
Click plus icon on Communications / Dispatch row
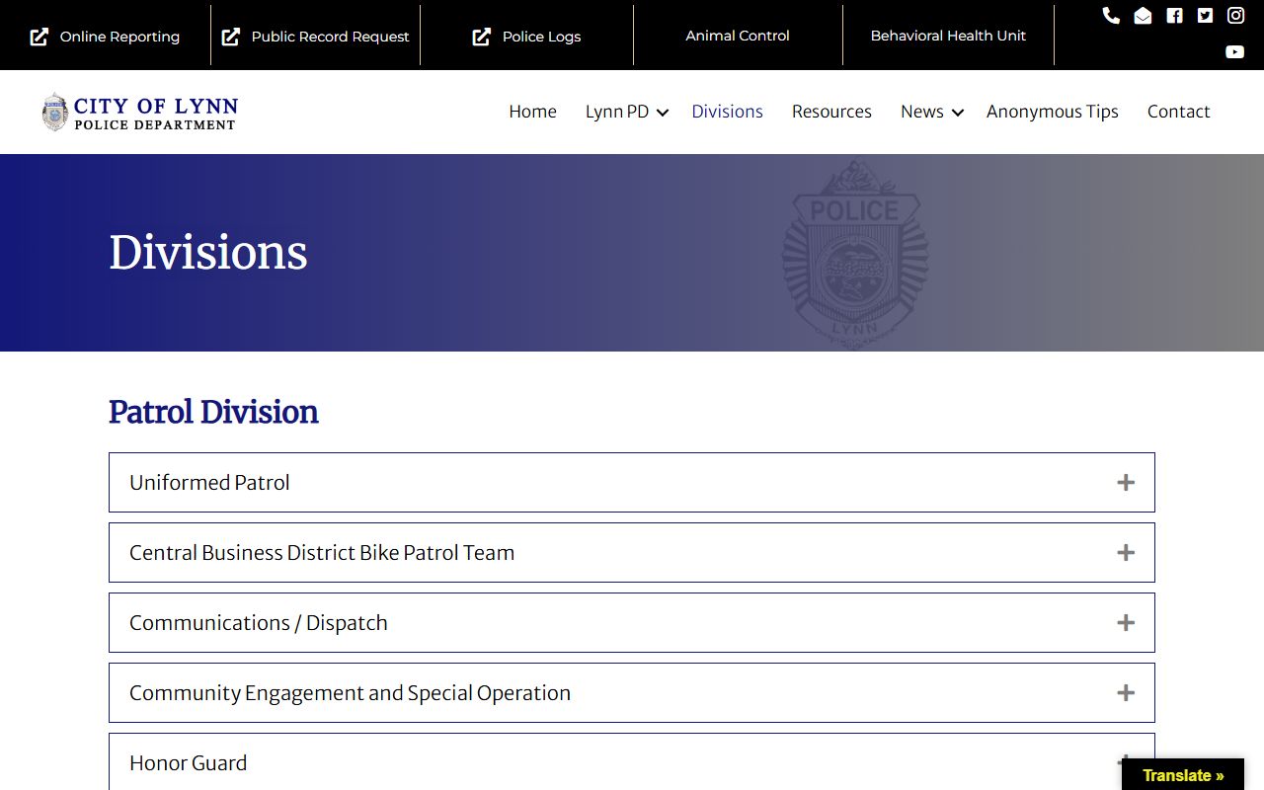point(1126,622)
